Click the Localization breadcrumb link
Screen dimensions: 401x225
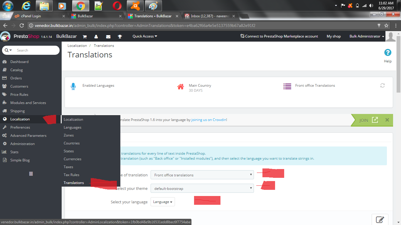click(x=77, y=46)
